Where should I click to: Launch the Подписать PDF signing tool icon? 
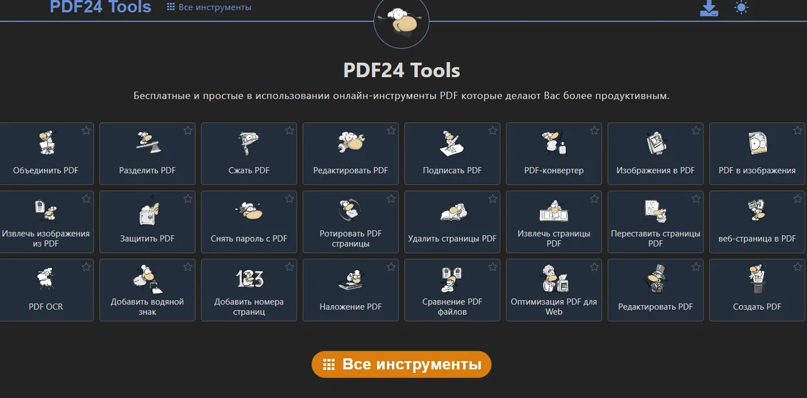coord(452,143)
